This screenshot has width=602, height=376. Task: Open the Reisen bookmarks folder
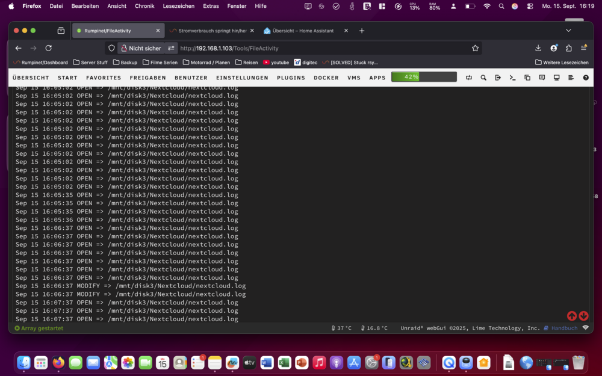pos(246,62)
